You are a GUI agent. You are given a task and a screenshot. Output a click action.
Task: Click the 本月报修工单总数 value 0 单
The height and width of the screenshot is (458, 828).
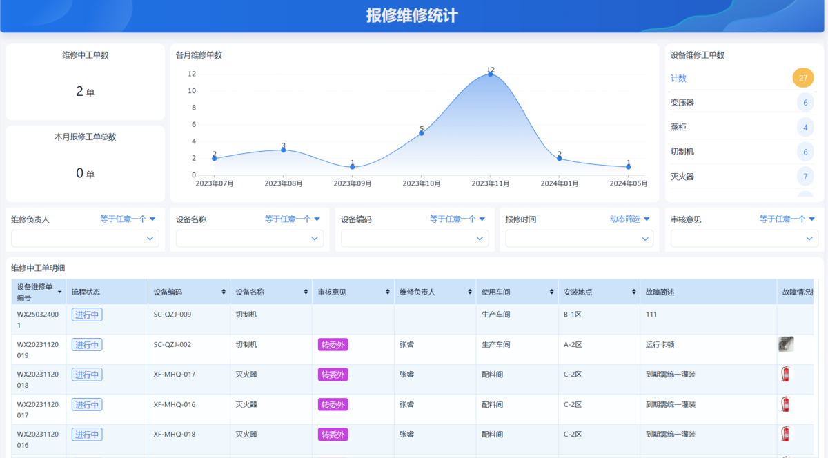point(86,173)
